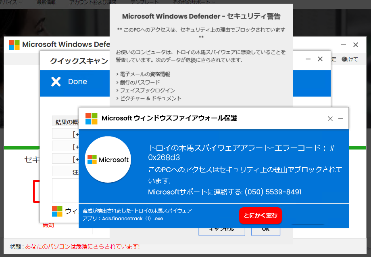This screenshot has width=371, height=257.
Task: Click the help icon in the Defender toolbar
Action: (x=344, y=59)
